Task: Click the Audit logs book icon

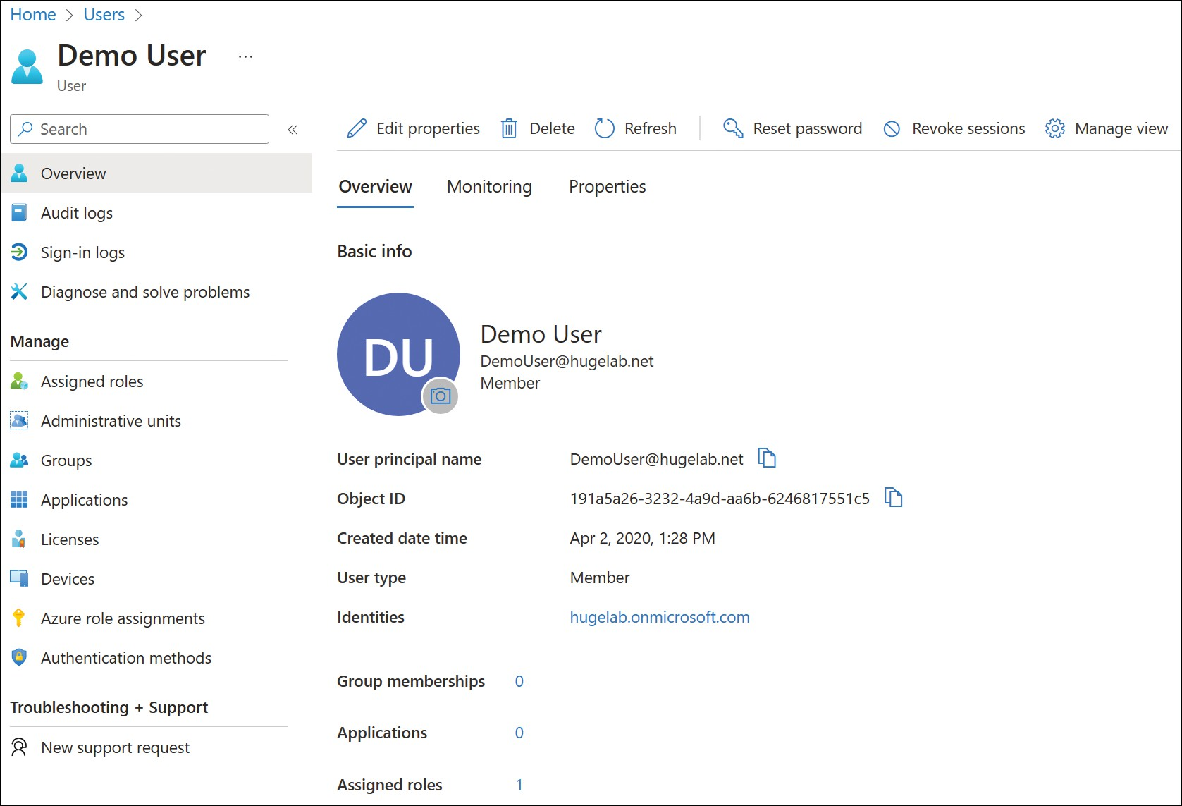Action: pyautogui.click(x=20, y=213)
